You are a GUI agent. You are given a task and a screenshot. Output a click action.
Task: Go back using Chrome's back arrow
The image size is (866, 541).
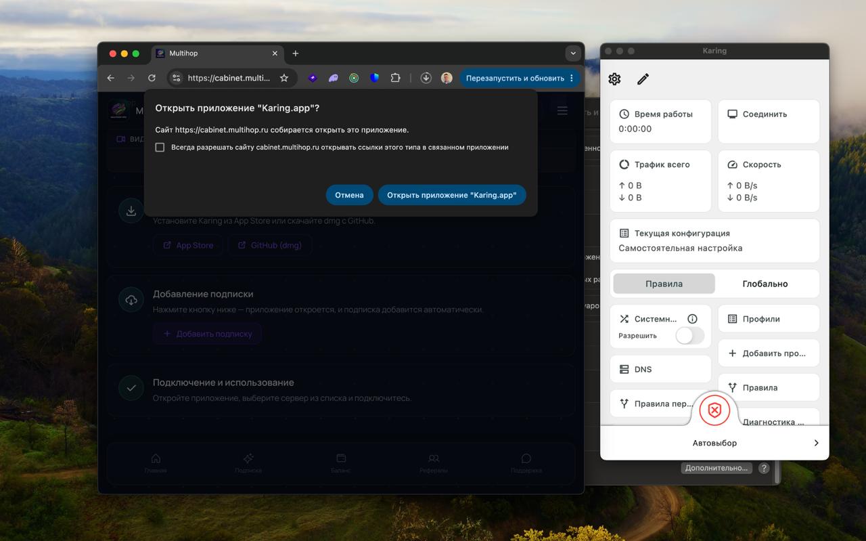coord(111,79)
